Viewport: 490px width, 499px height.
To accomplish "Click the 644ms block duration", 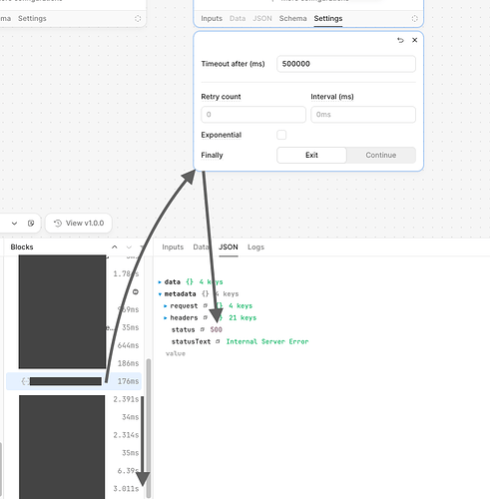I will tap(129, 345).
